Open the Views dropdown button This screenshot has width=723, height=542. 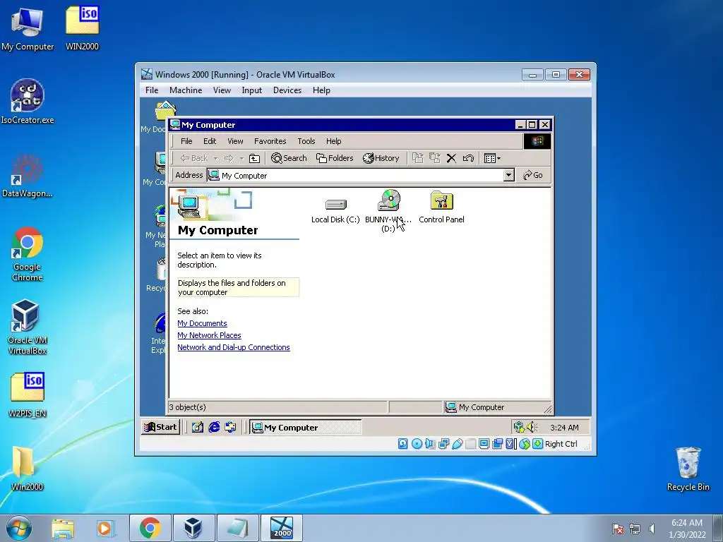pos(492,159)
